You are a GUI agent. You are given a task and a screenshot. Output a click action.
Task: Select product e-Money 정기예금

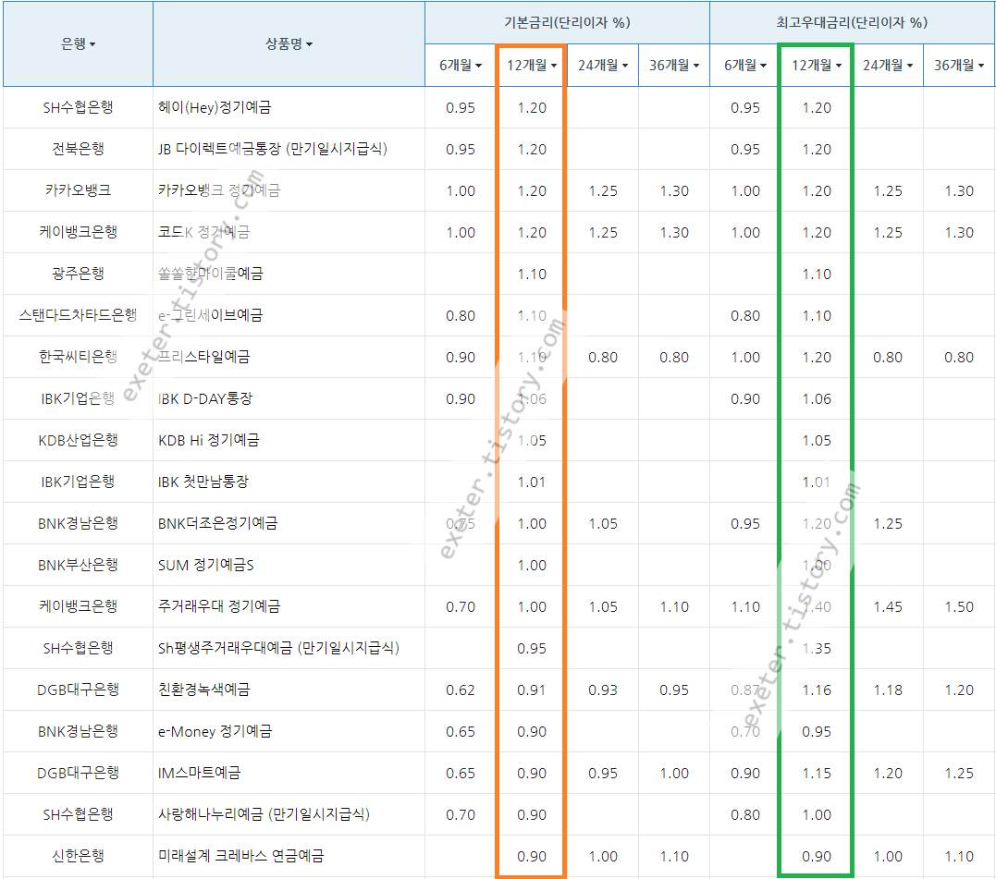click(x=215, y=731)
